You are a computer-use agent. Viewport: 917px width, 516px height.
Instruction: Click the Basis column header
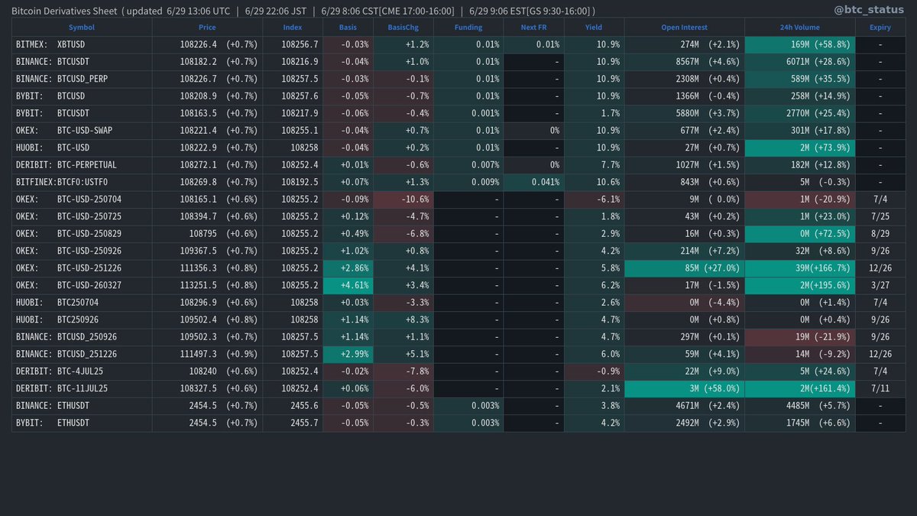coord(348,28)
